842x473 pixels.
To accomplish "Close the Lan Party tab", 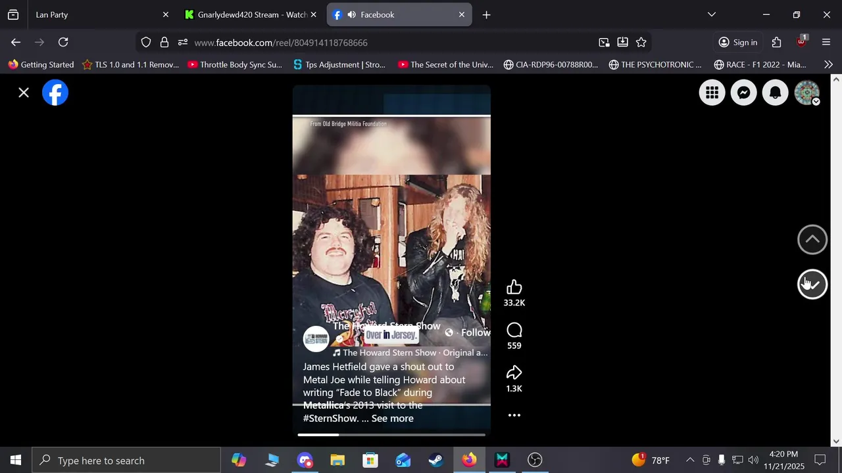I will click(166, 14).
